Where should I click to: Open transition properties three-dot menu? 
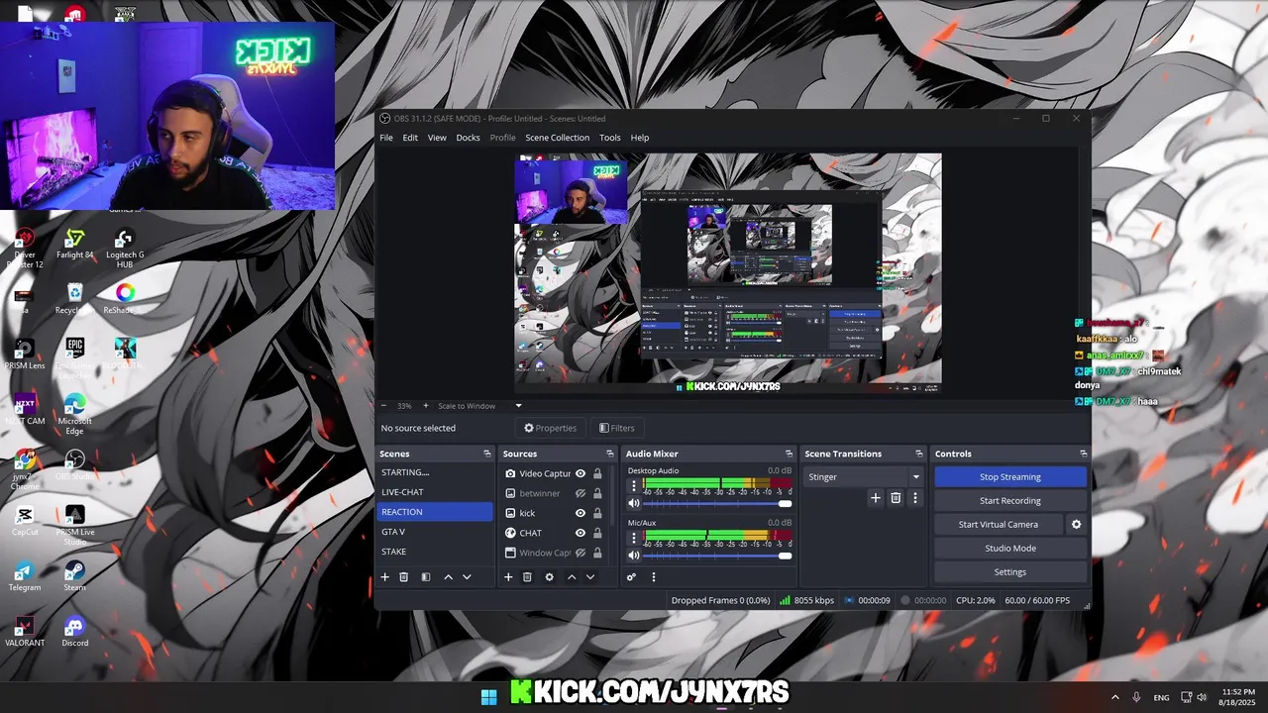(915, 498)
